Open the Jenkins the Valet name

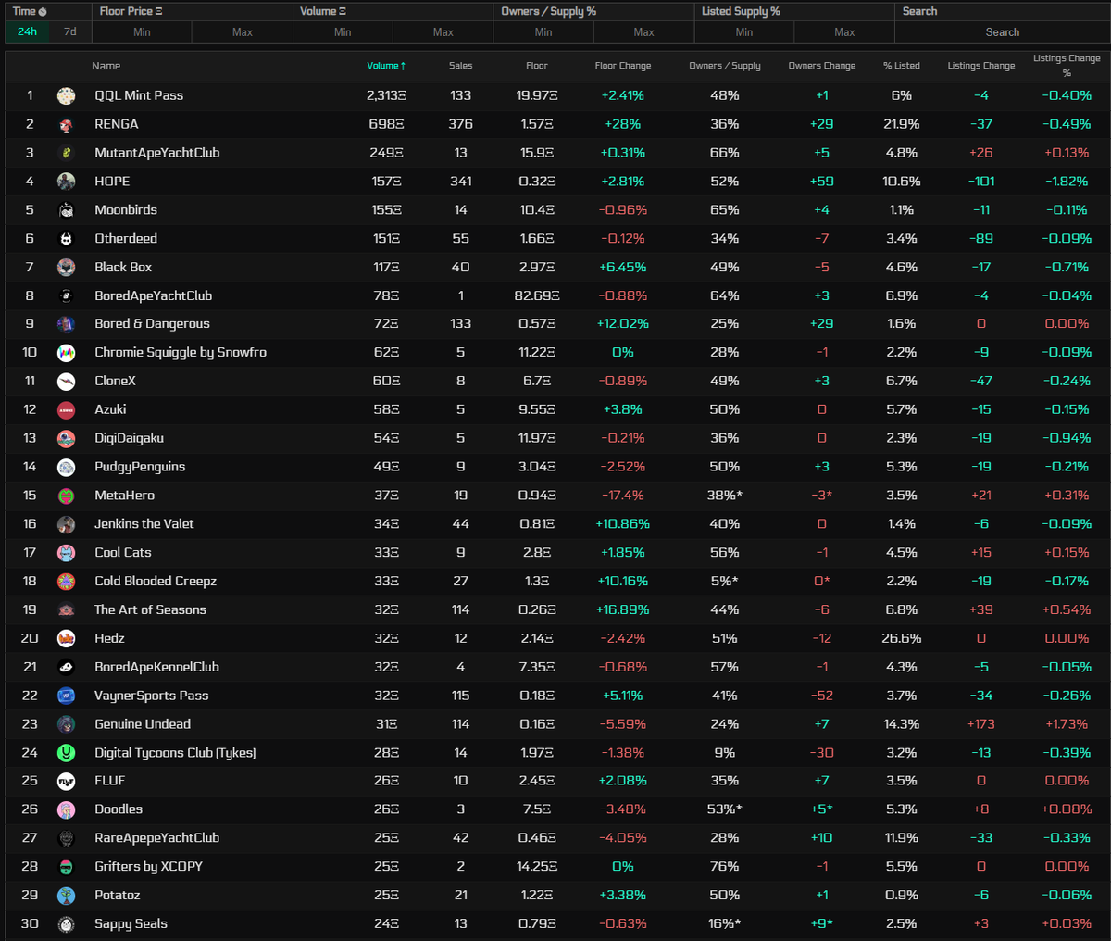tap(144, 524)
